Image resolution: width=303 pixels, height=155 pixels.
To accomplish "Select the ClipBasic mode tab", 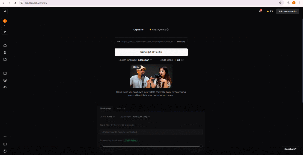I will [x=138, y=30].
